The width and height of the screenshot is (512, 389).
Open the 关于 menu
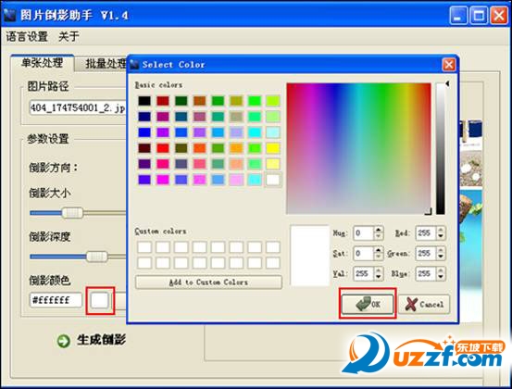click(69, 36)
